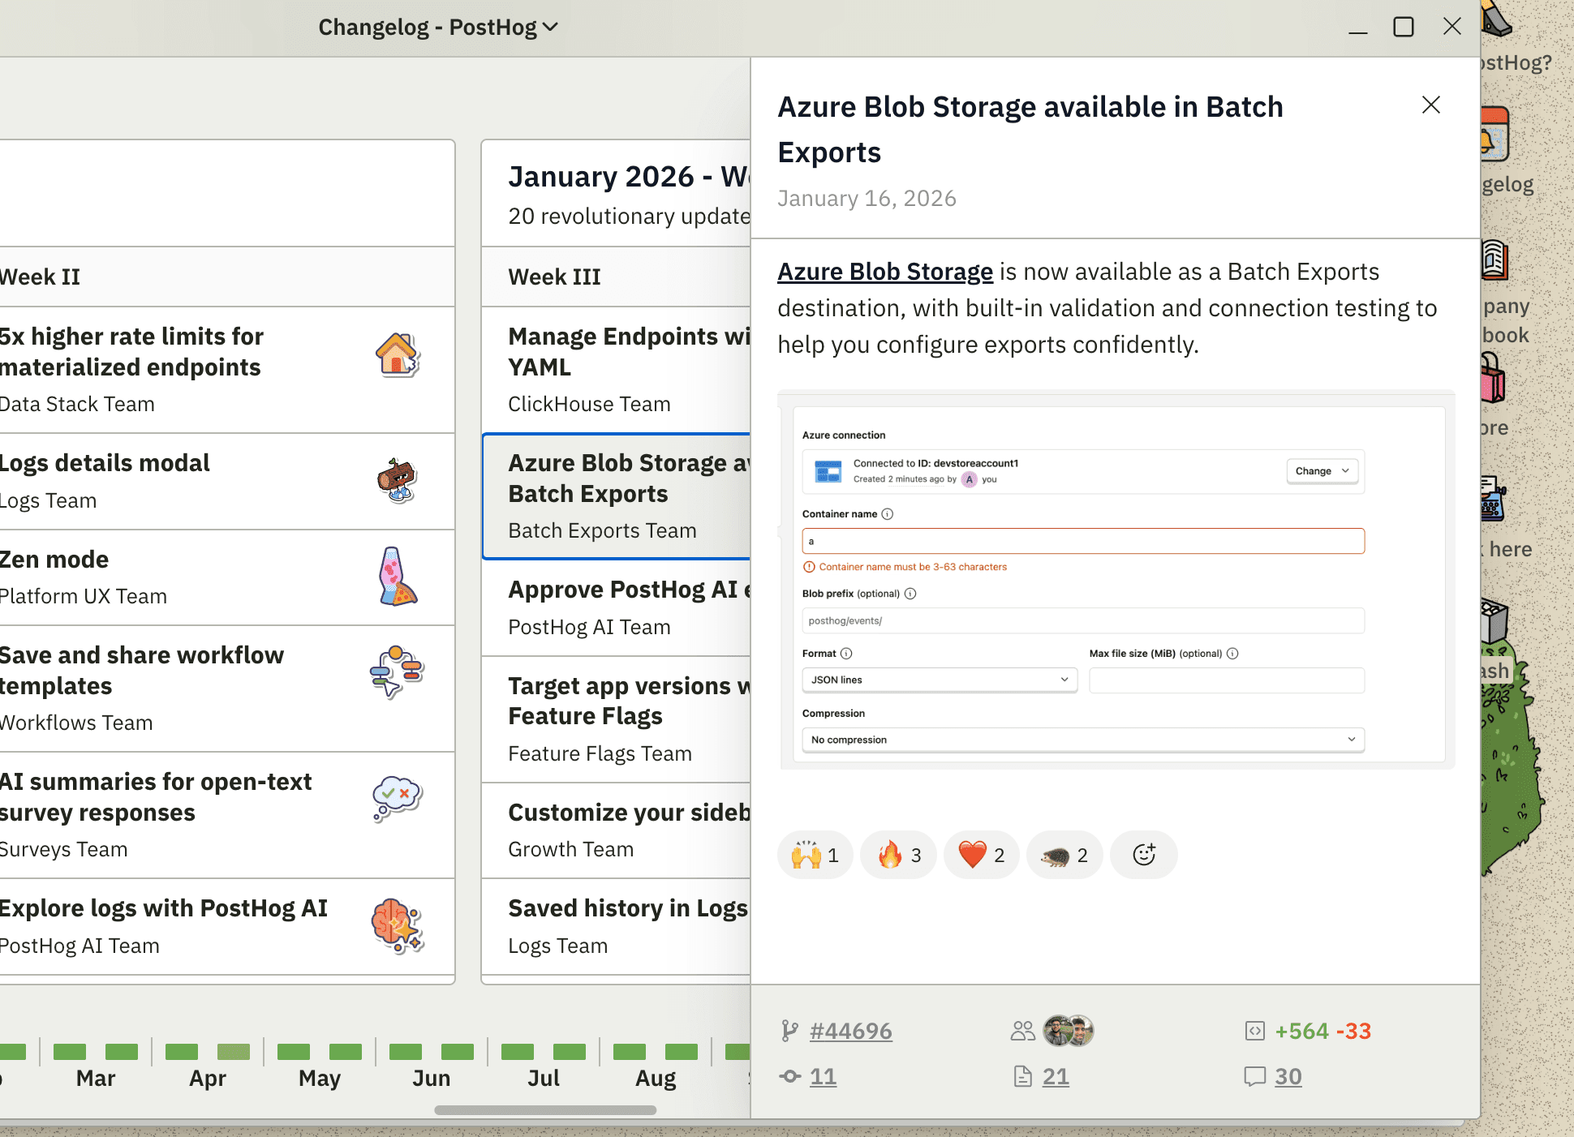Viewport: 1574px width, 1137px height.
Task: Open the 30 comments count
Action: [x=1288, y=1076]
